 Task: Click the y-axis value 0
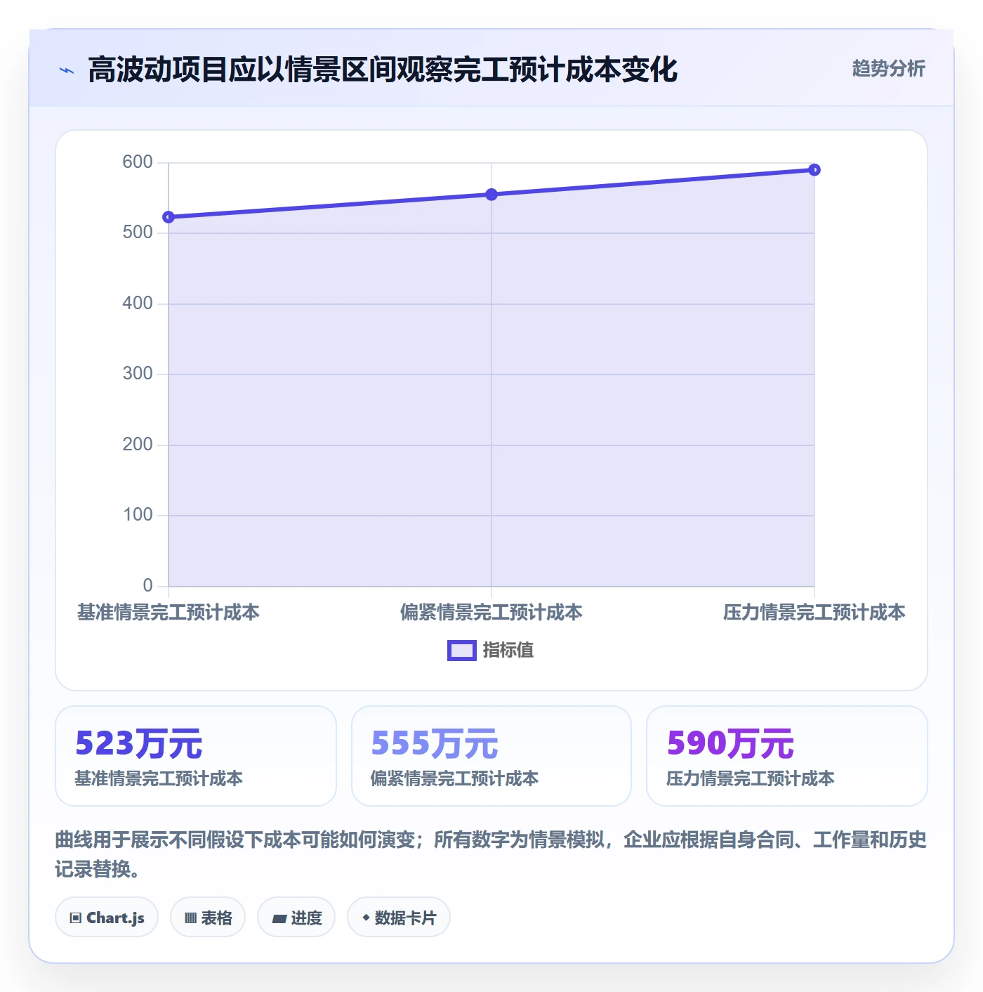147,586
